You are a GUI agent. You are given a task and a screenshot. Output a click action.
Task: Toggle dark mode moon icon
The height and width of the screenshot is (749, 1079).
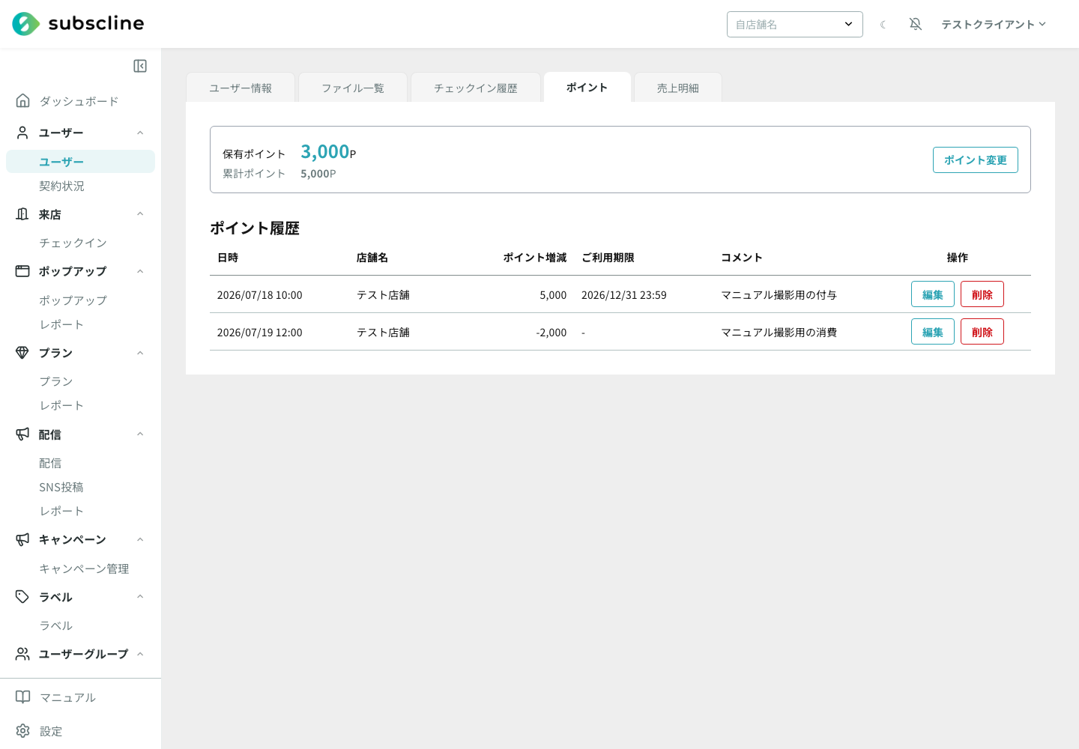click(883, 25)
